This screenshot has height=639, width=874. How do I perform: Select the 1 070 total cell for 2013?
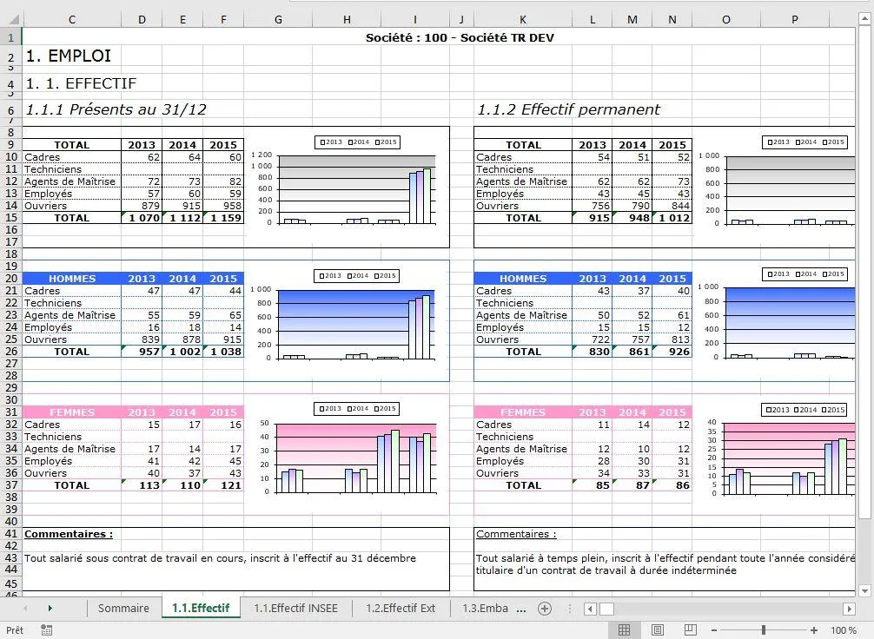[x=142, y=218]
